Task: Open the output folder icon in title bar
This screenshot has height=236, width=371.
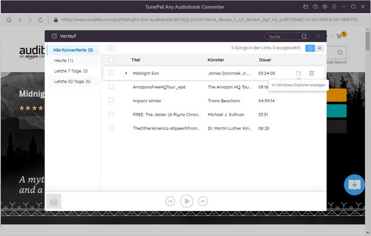Action: click(x=306, y=7)
